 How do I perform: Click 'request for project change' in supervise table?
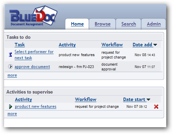tap(97, 106)
